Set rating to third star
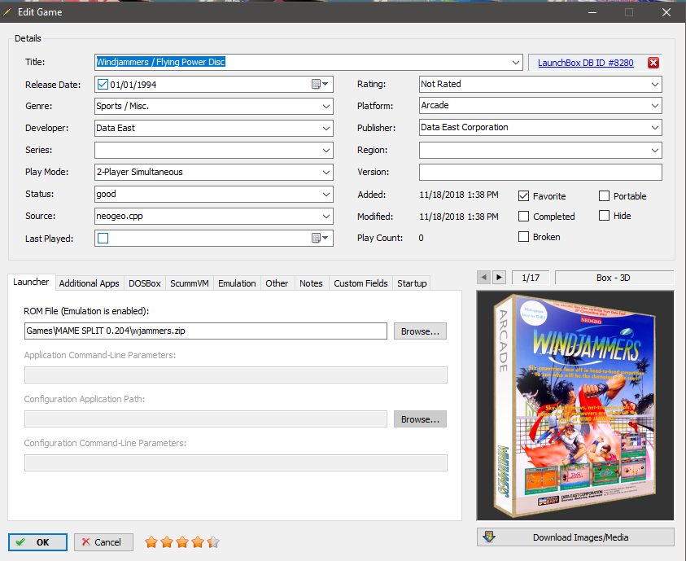Image resolution: width=686 pixels, height=561 pixels. (182, 542)
